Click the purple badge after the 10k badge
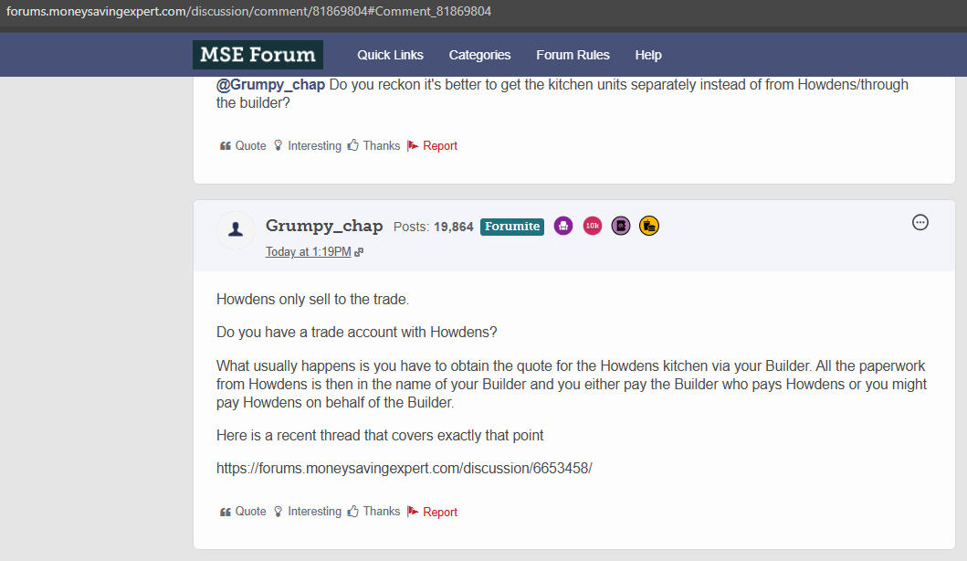Viewport: 967px width, 561px height. (621, 226)
